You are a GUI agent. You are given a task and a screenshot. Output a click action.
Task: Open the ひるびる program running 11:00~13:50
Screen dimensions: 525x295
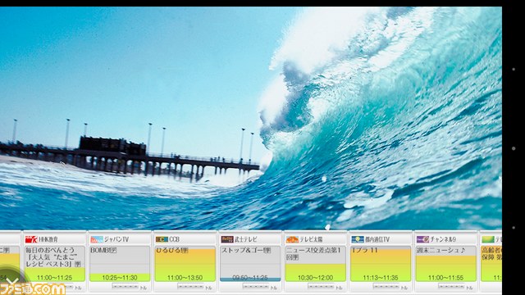pyautogui.click(x=185, y=264)
